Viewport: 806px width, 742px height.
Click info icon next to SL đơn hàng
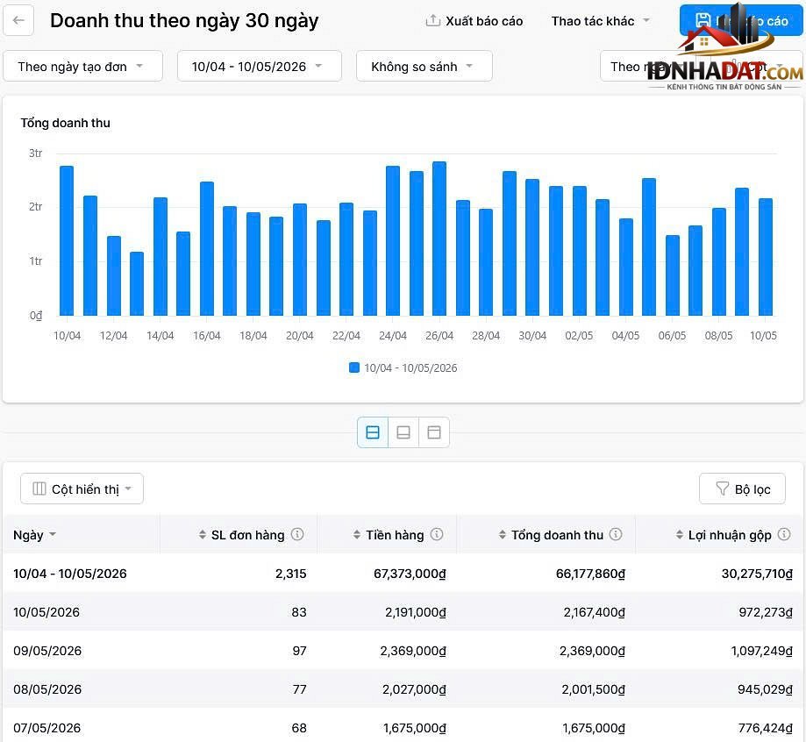297,534
